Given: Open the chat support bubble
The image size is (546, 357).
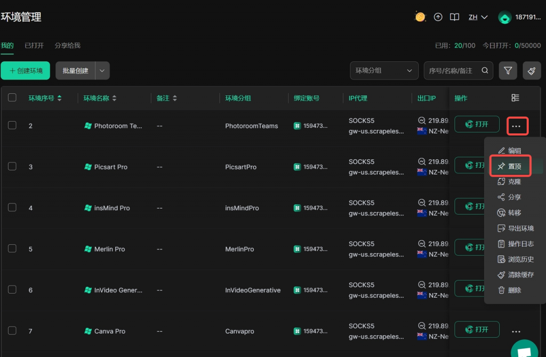Looking at the screenshot, I should [525, 348].
